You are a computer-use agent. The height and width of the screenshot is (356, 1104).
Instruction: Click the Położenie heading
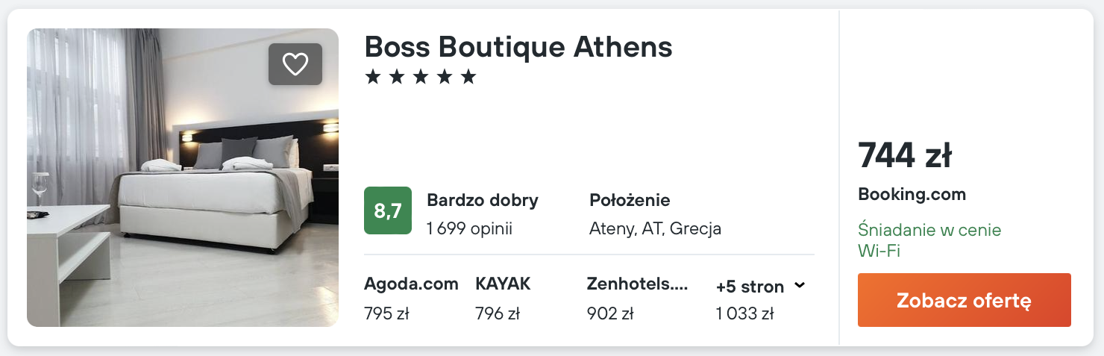tap(630, 200)
